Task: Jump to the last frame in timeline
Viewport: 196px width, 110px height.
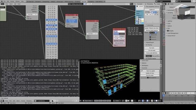Action: (184, 93)
